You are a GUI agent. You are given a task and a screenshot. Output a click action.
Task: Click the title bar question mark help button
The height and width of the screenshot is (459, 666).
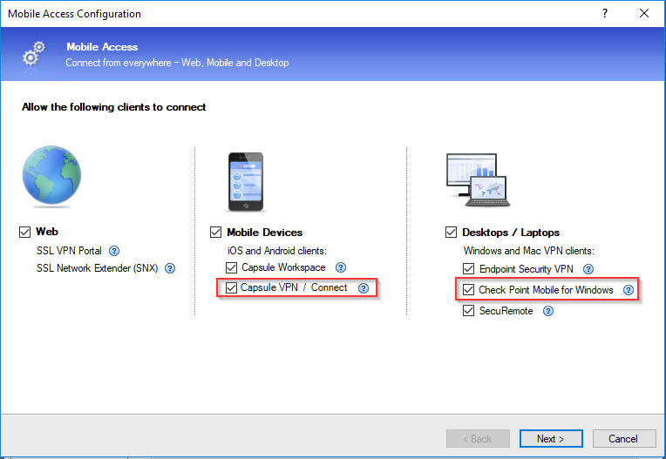click(x=605, y=14)
